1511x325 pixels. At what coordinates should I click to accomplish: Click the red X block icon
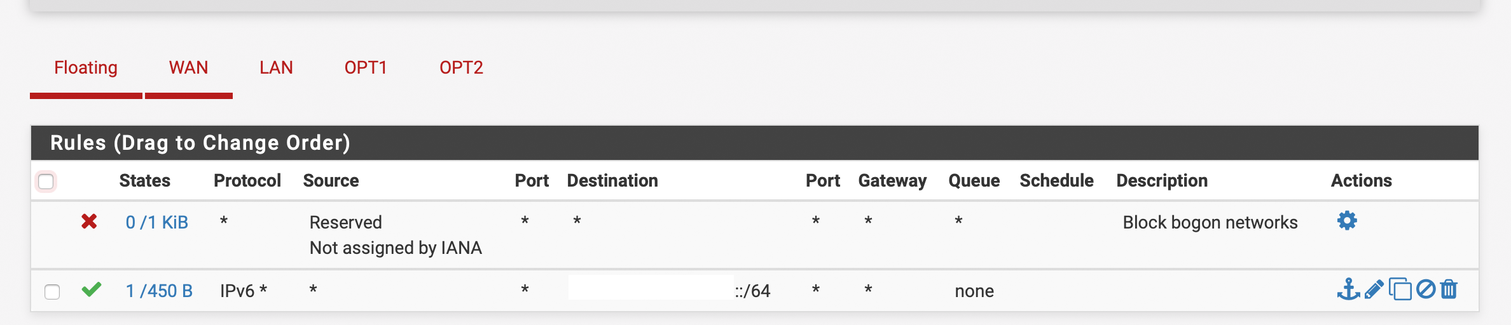coord(89,222)
